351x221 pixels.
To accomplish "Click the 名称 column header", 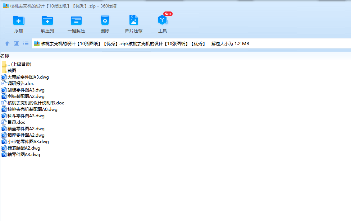I will click(5, 56).
